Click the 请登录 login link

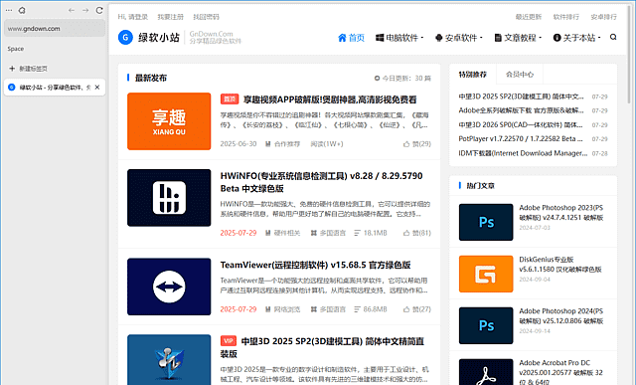pos(138,17)
